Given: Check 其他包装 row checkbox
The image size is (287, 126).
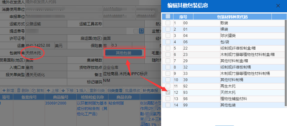Looking at the screenshot, I should [x=168, y=105].
